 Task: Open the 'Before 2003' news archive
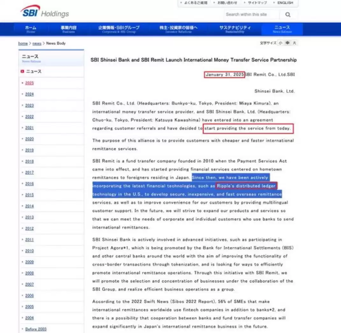[36, 329]
